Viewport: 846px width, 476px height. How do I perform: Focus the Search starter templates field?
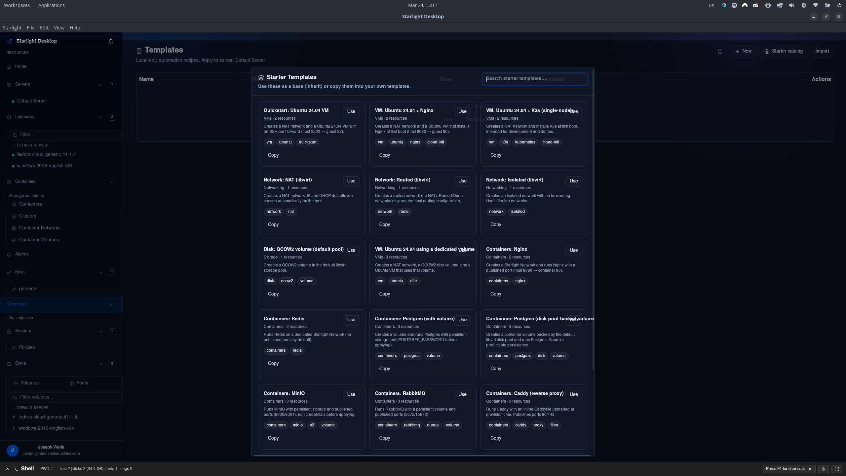535,79
